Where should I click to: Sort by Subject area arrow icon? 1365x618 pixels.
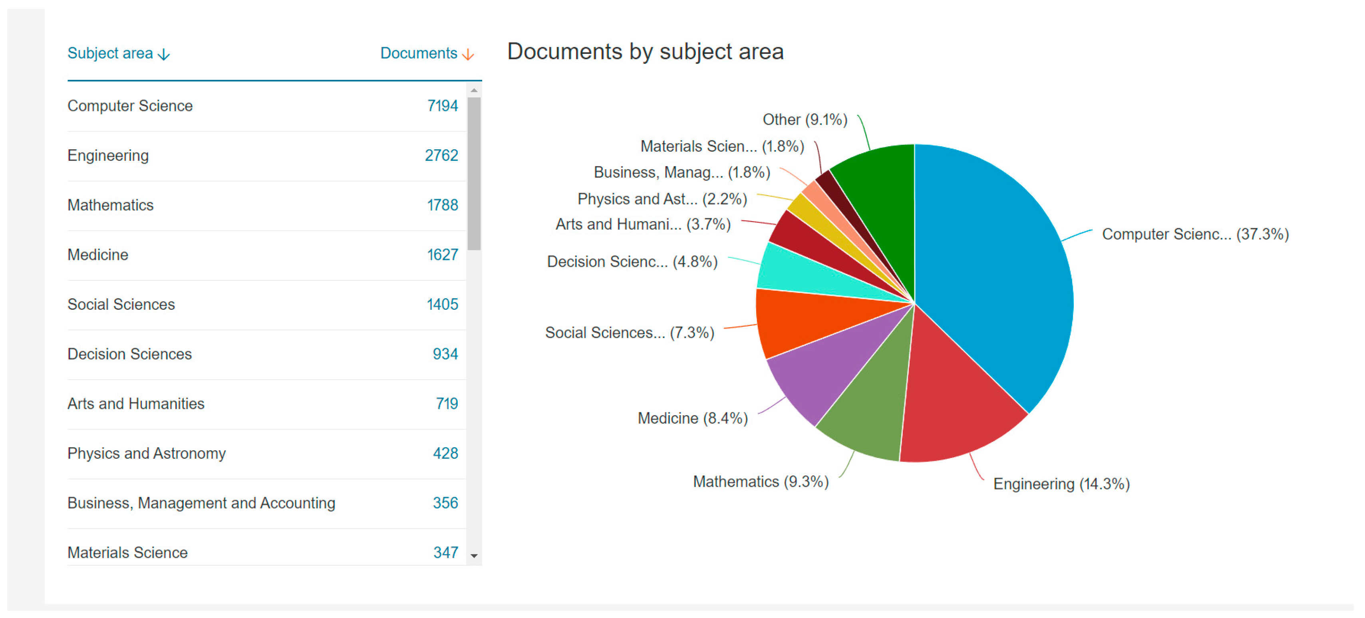[164, 55]
